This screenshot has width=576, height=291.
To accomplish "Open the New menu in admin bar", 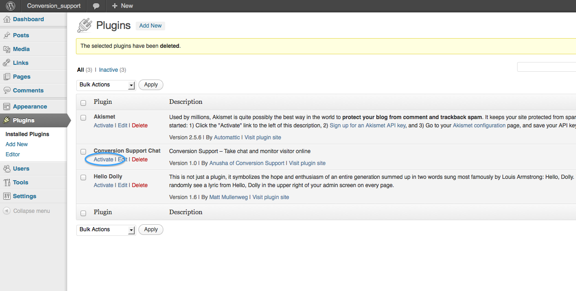I will (122, 6).
